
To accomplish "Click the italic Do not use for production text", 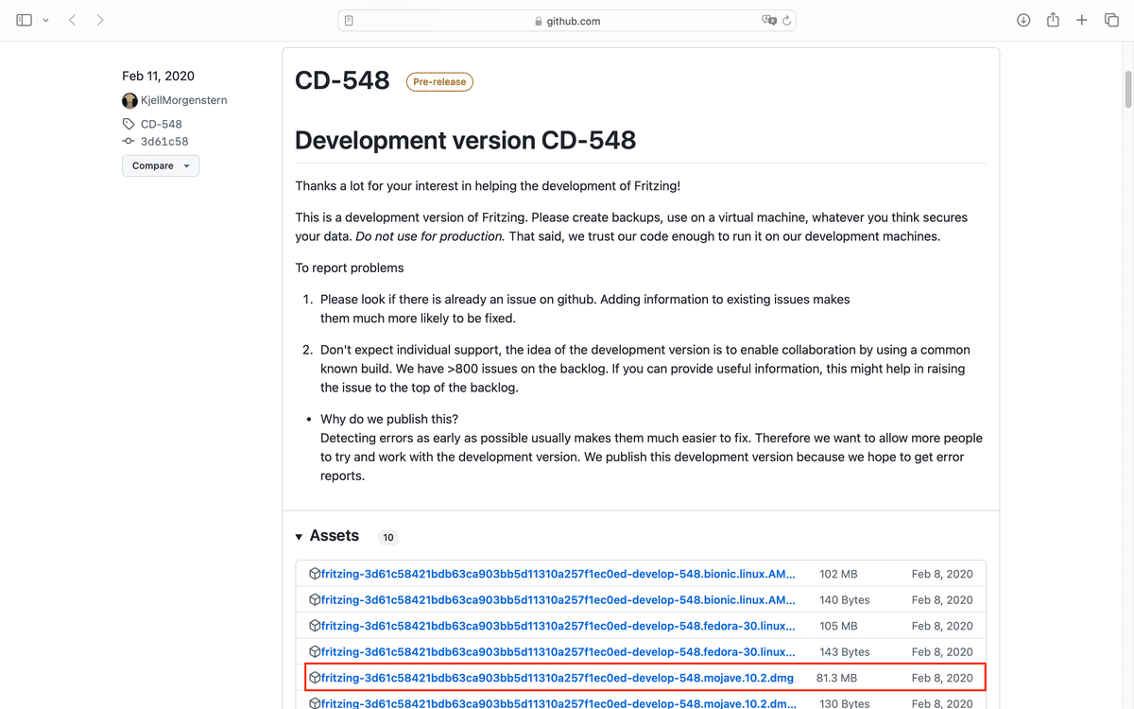I will pos(430,236).
